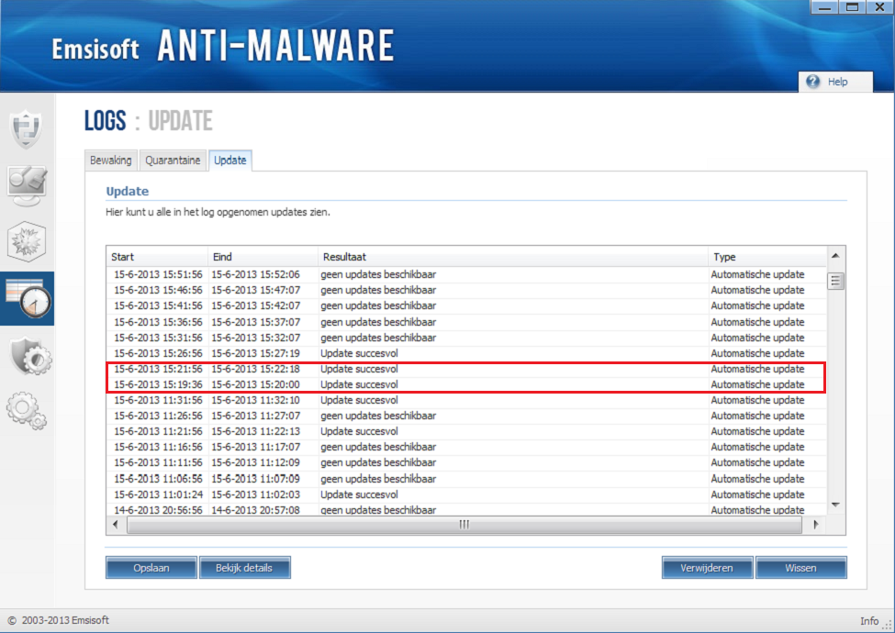Screen dimensions: 895x633
Task: Click the vertical scrollbar down arrow
Action: click(x=835, y=505)
